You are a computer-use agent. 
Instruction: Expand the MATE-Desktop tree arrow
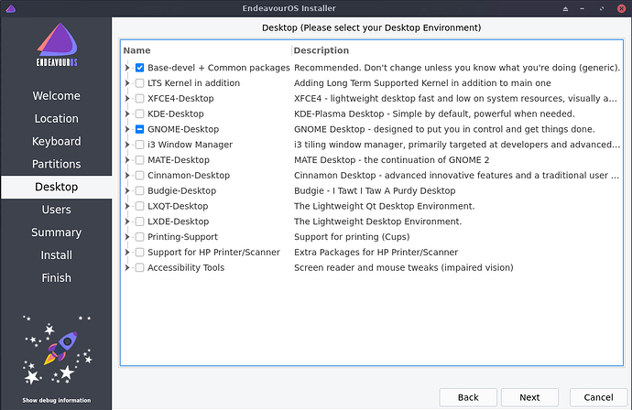[128, 160]
